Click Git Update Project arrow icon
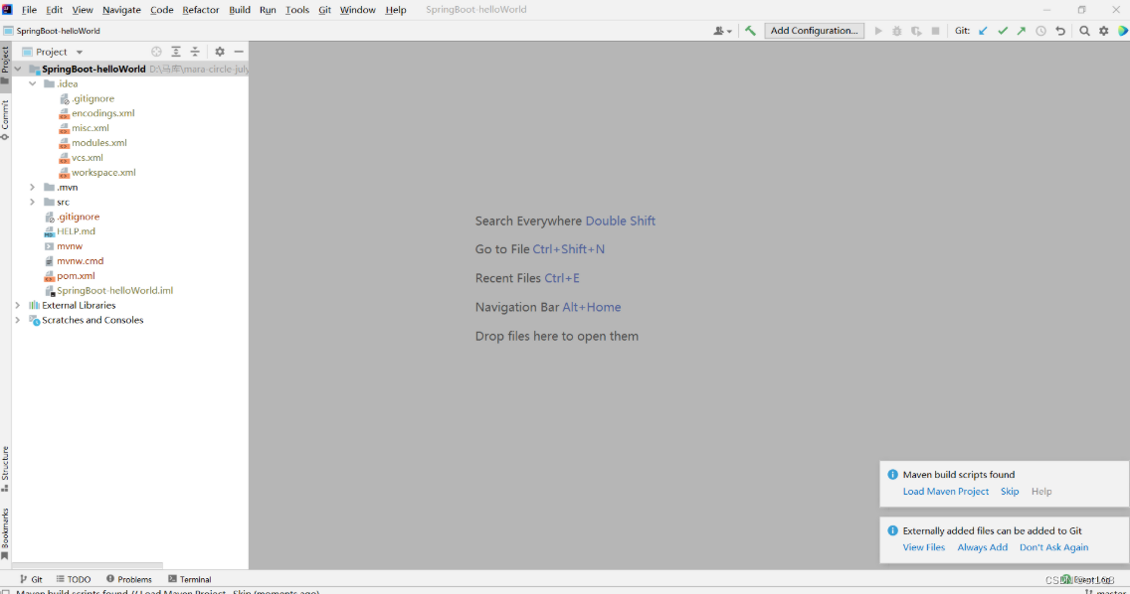The image size is (1130, 594). (983, 31)
